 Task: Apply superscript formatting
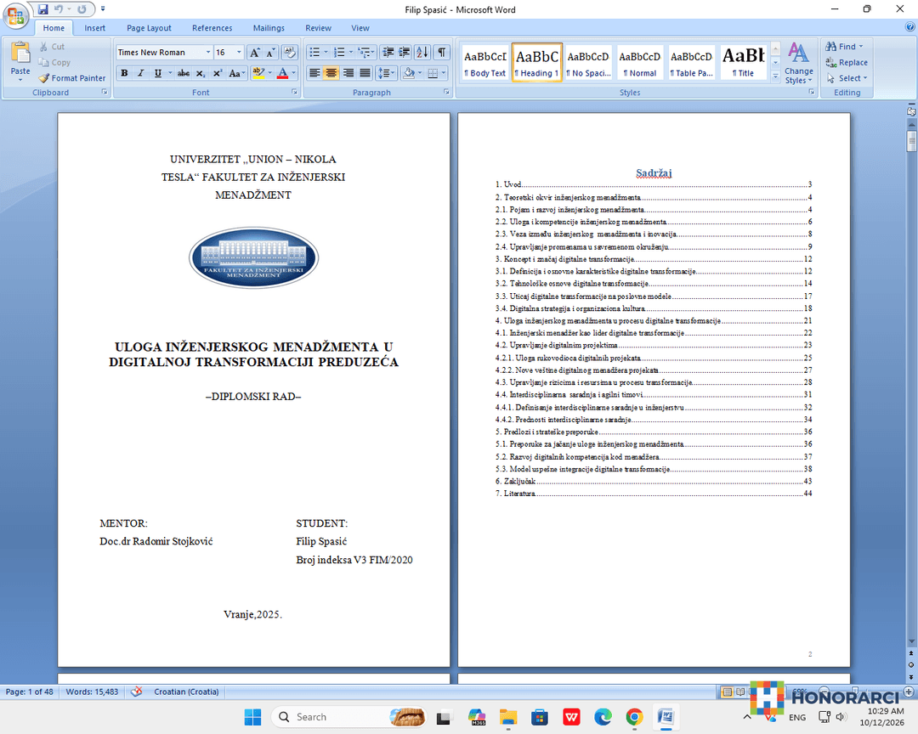(218, 73)
